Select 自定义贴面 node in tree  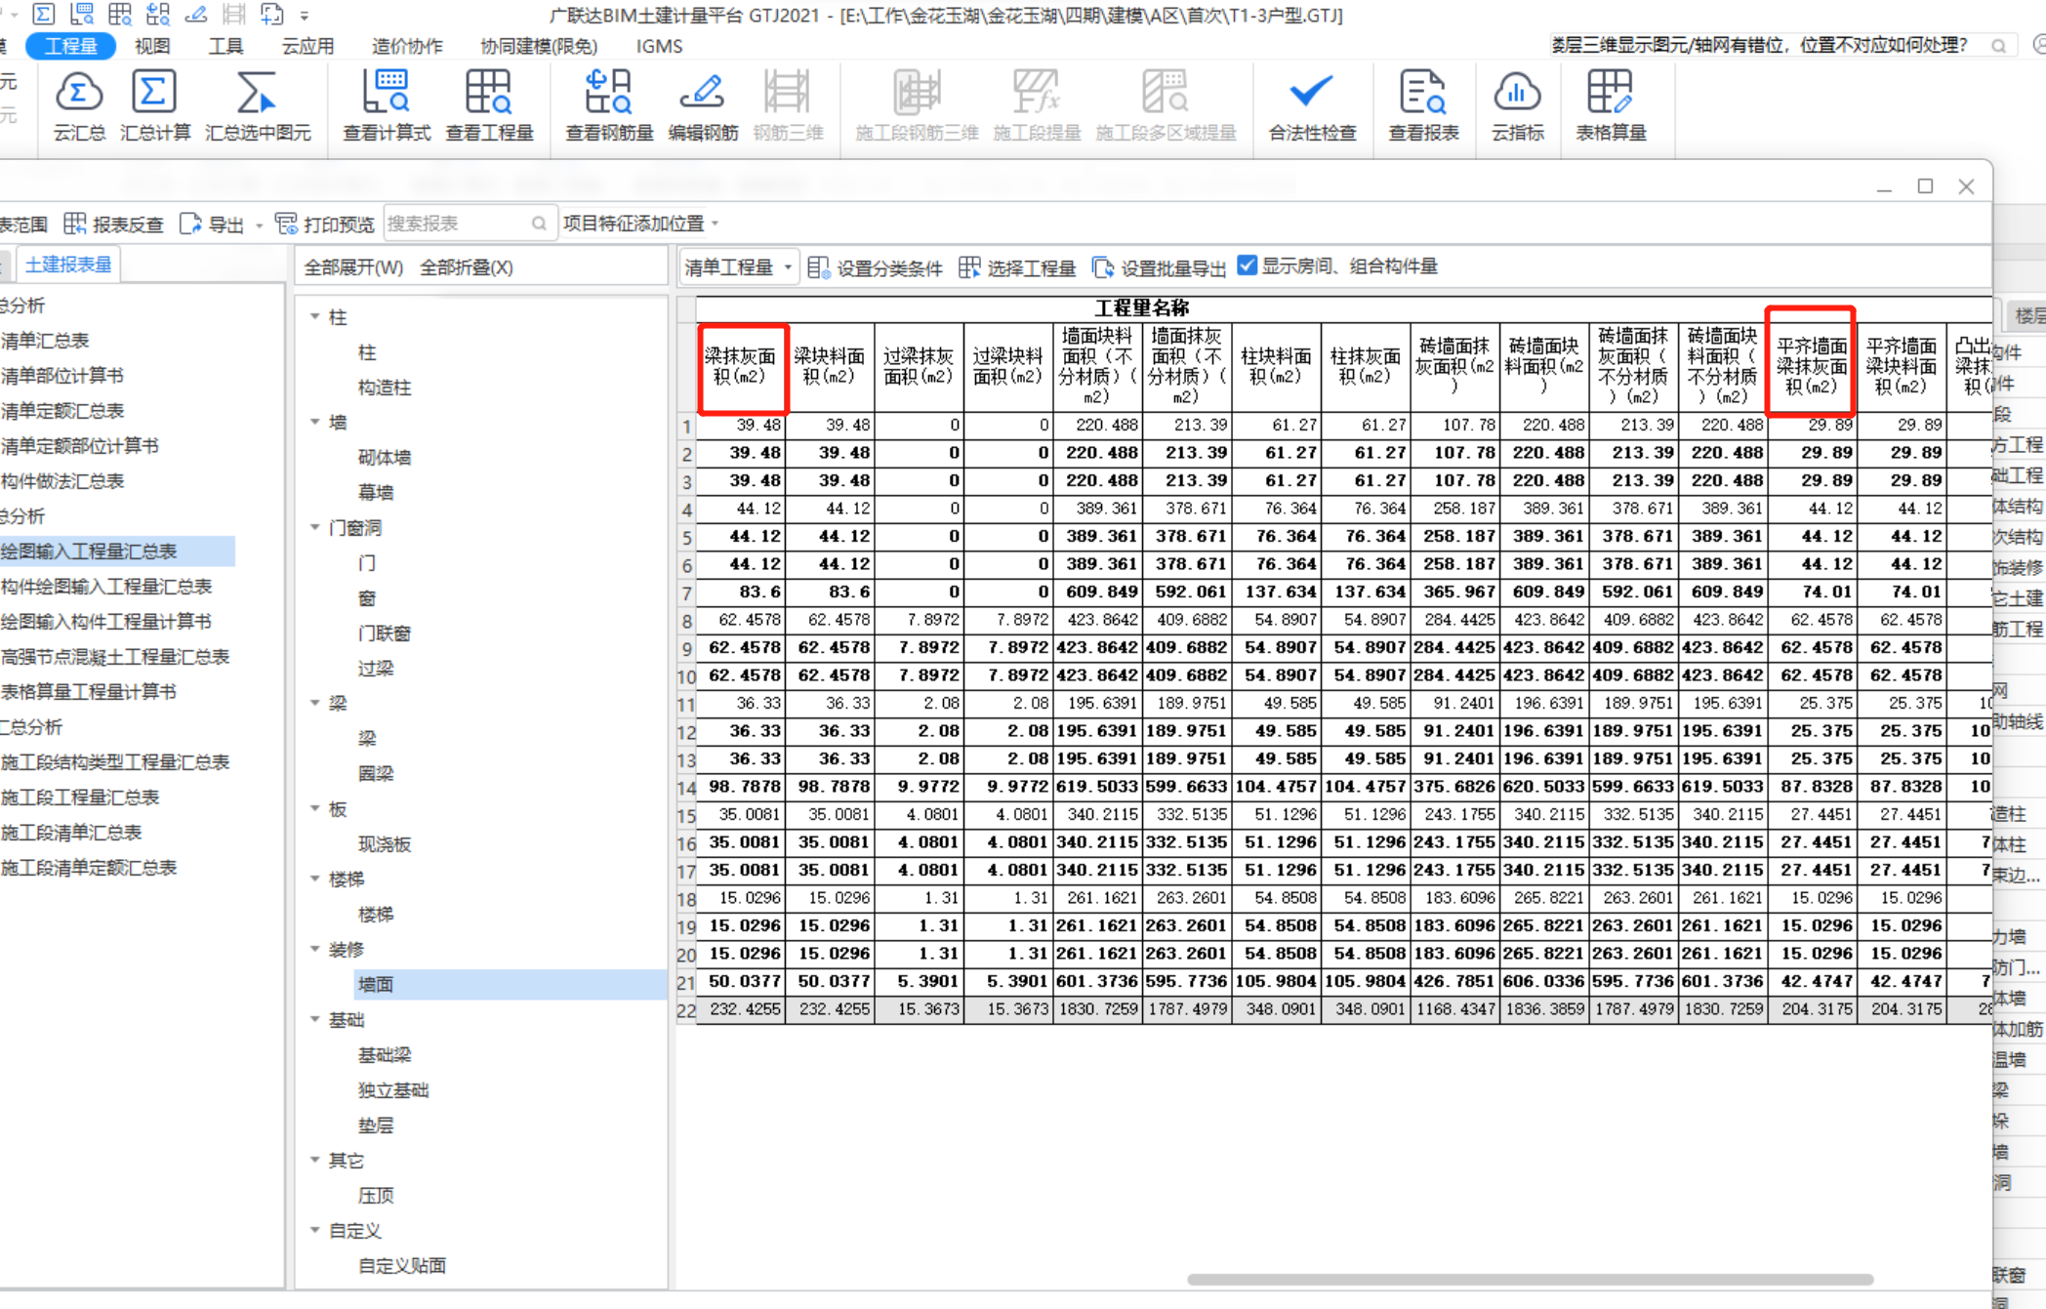point(402,1266)
